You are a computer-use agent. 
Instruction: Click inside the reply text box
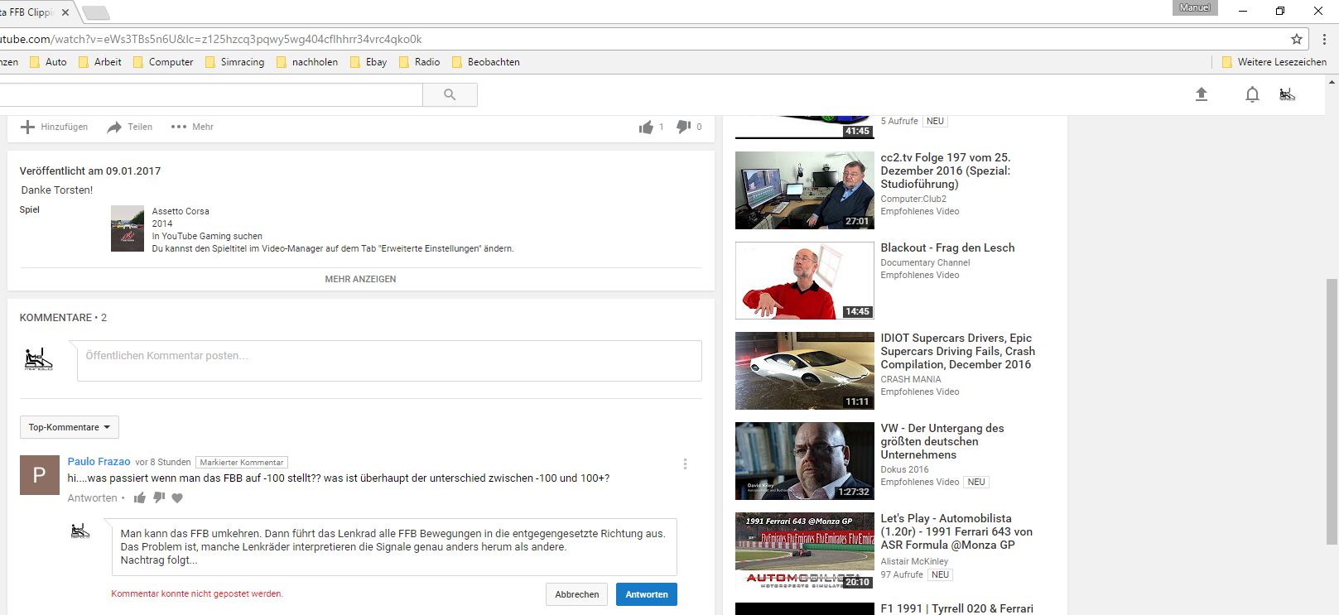(394, 547)
